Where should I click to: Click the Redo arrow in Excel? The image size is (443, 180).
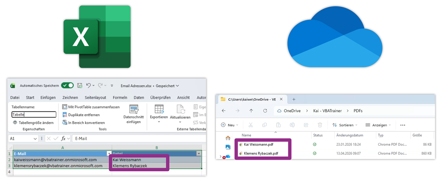100,85
